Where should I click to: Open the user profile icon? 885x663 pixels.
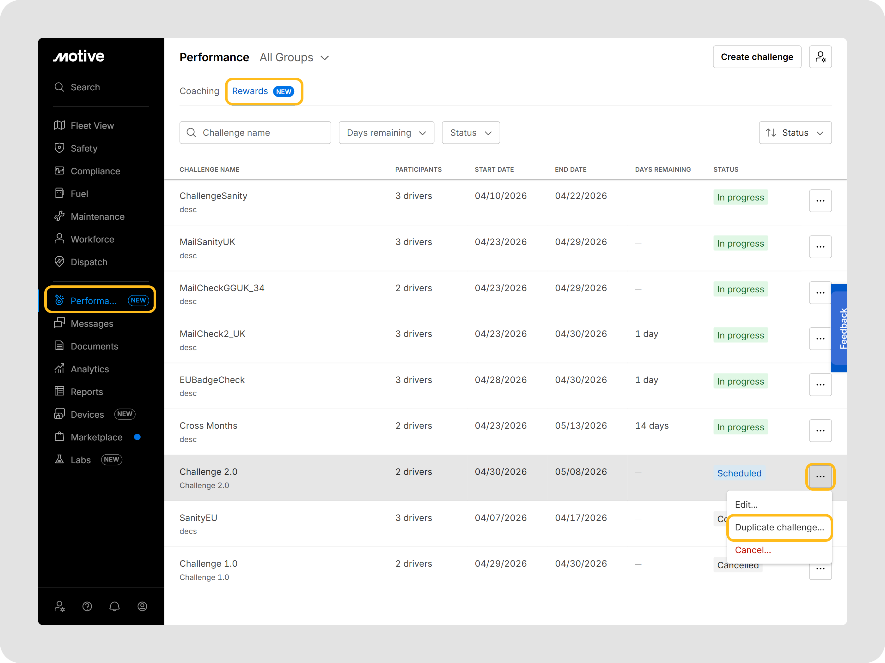(142, 606)
